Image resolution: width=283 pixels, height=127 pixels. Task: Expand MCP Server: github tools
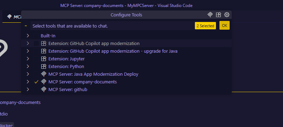28,90
